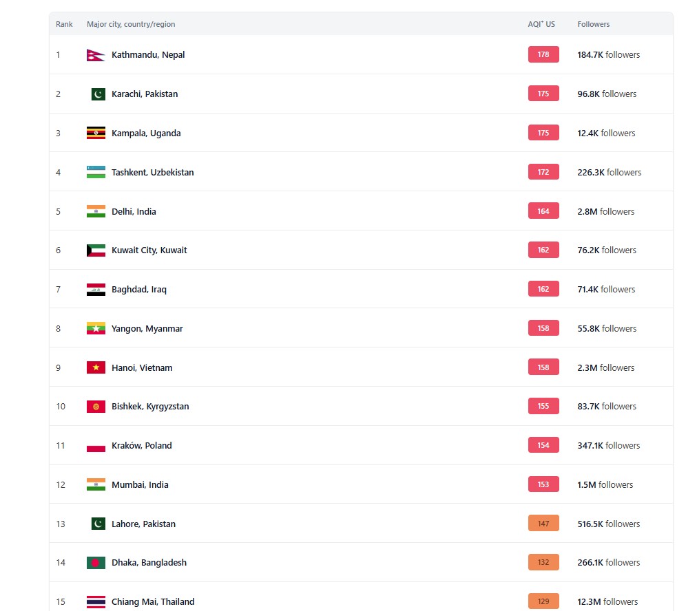Click the Myanmar flag next to Yangon
Viewport: 697px width, 611px height.
click(x=96, y=329)
